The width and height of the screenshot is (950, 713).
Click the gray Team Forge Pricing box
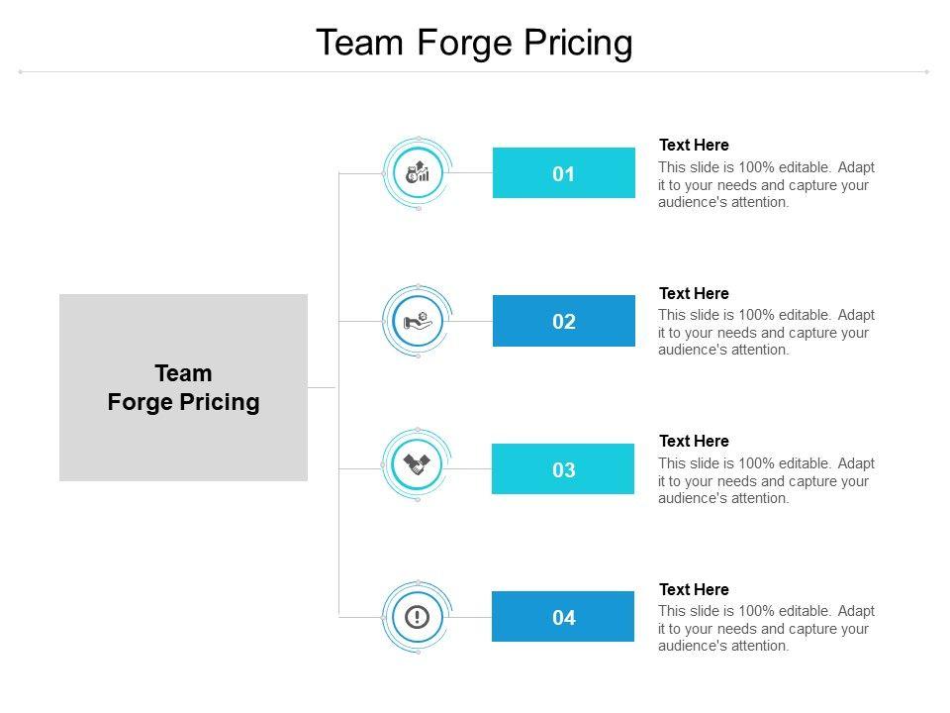pos(183,387)
